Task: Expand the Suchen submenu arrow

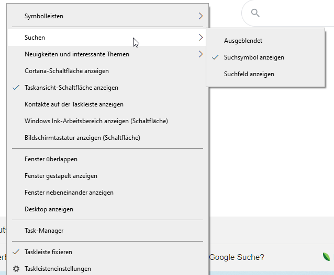Action: click(201, 38)
